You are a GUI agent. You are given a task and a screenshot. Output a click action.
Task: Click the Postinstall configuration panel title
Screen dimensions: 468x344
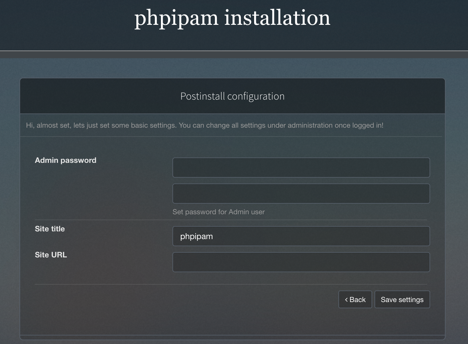point(233,96)
